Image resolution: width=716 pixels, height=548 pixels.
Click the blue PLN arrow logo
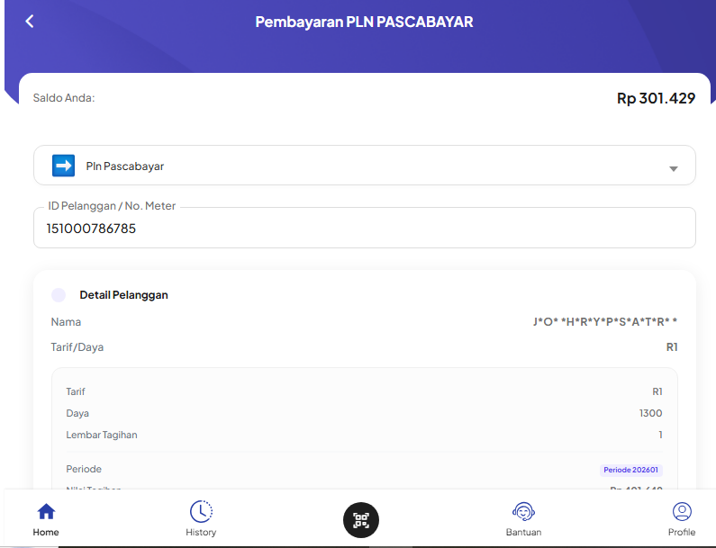(63, 166)
